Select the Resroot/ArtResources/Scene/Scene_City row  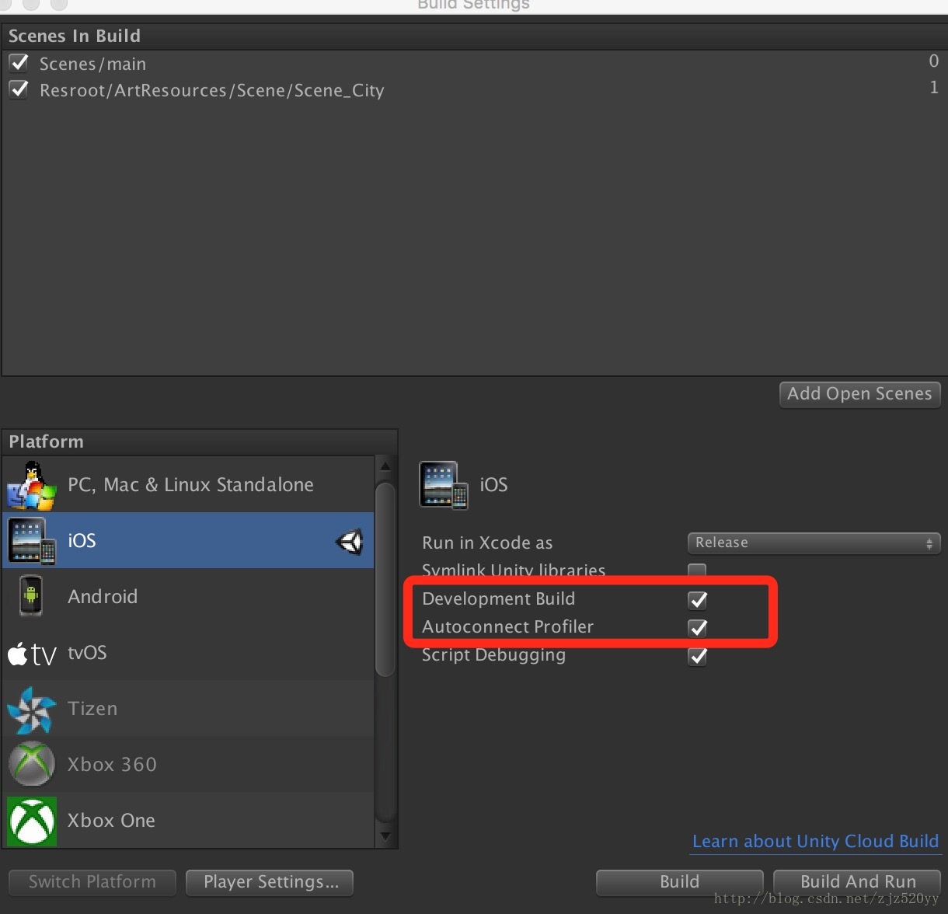(473, 90)
